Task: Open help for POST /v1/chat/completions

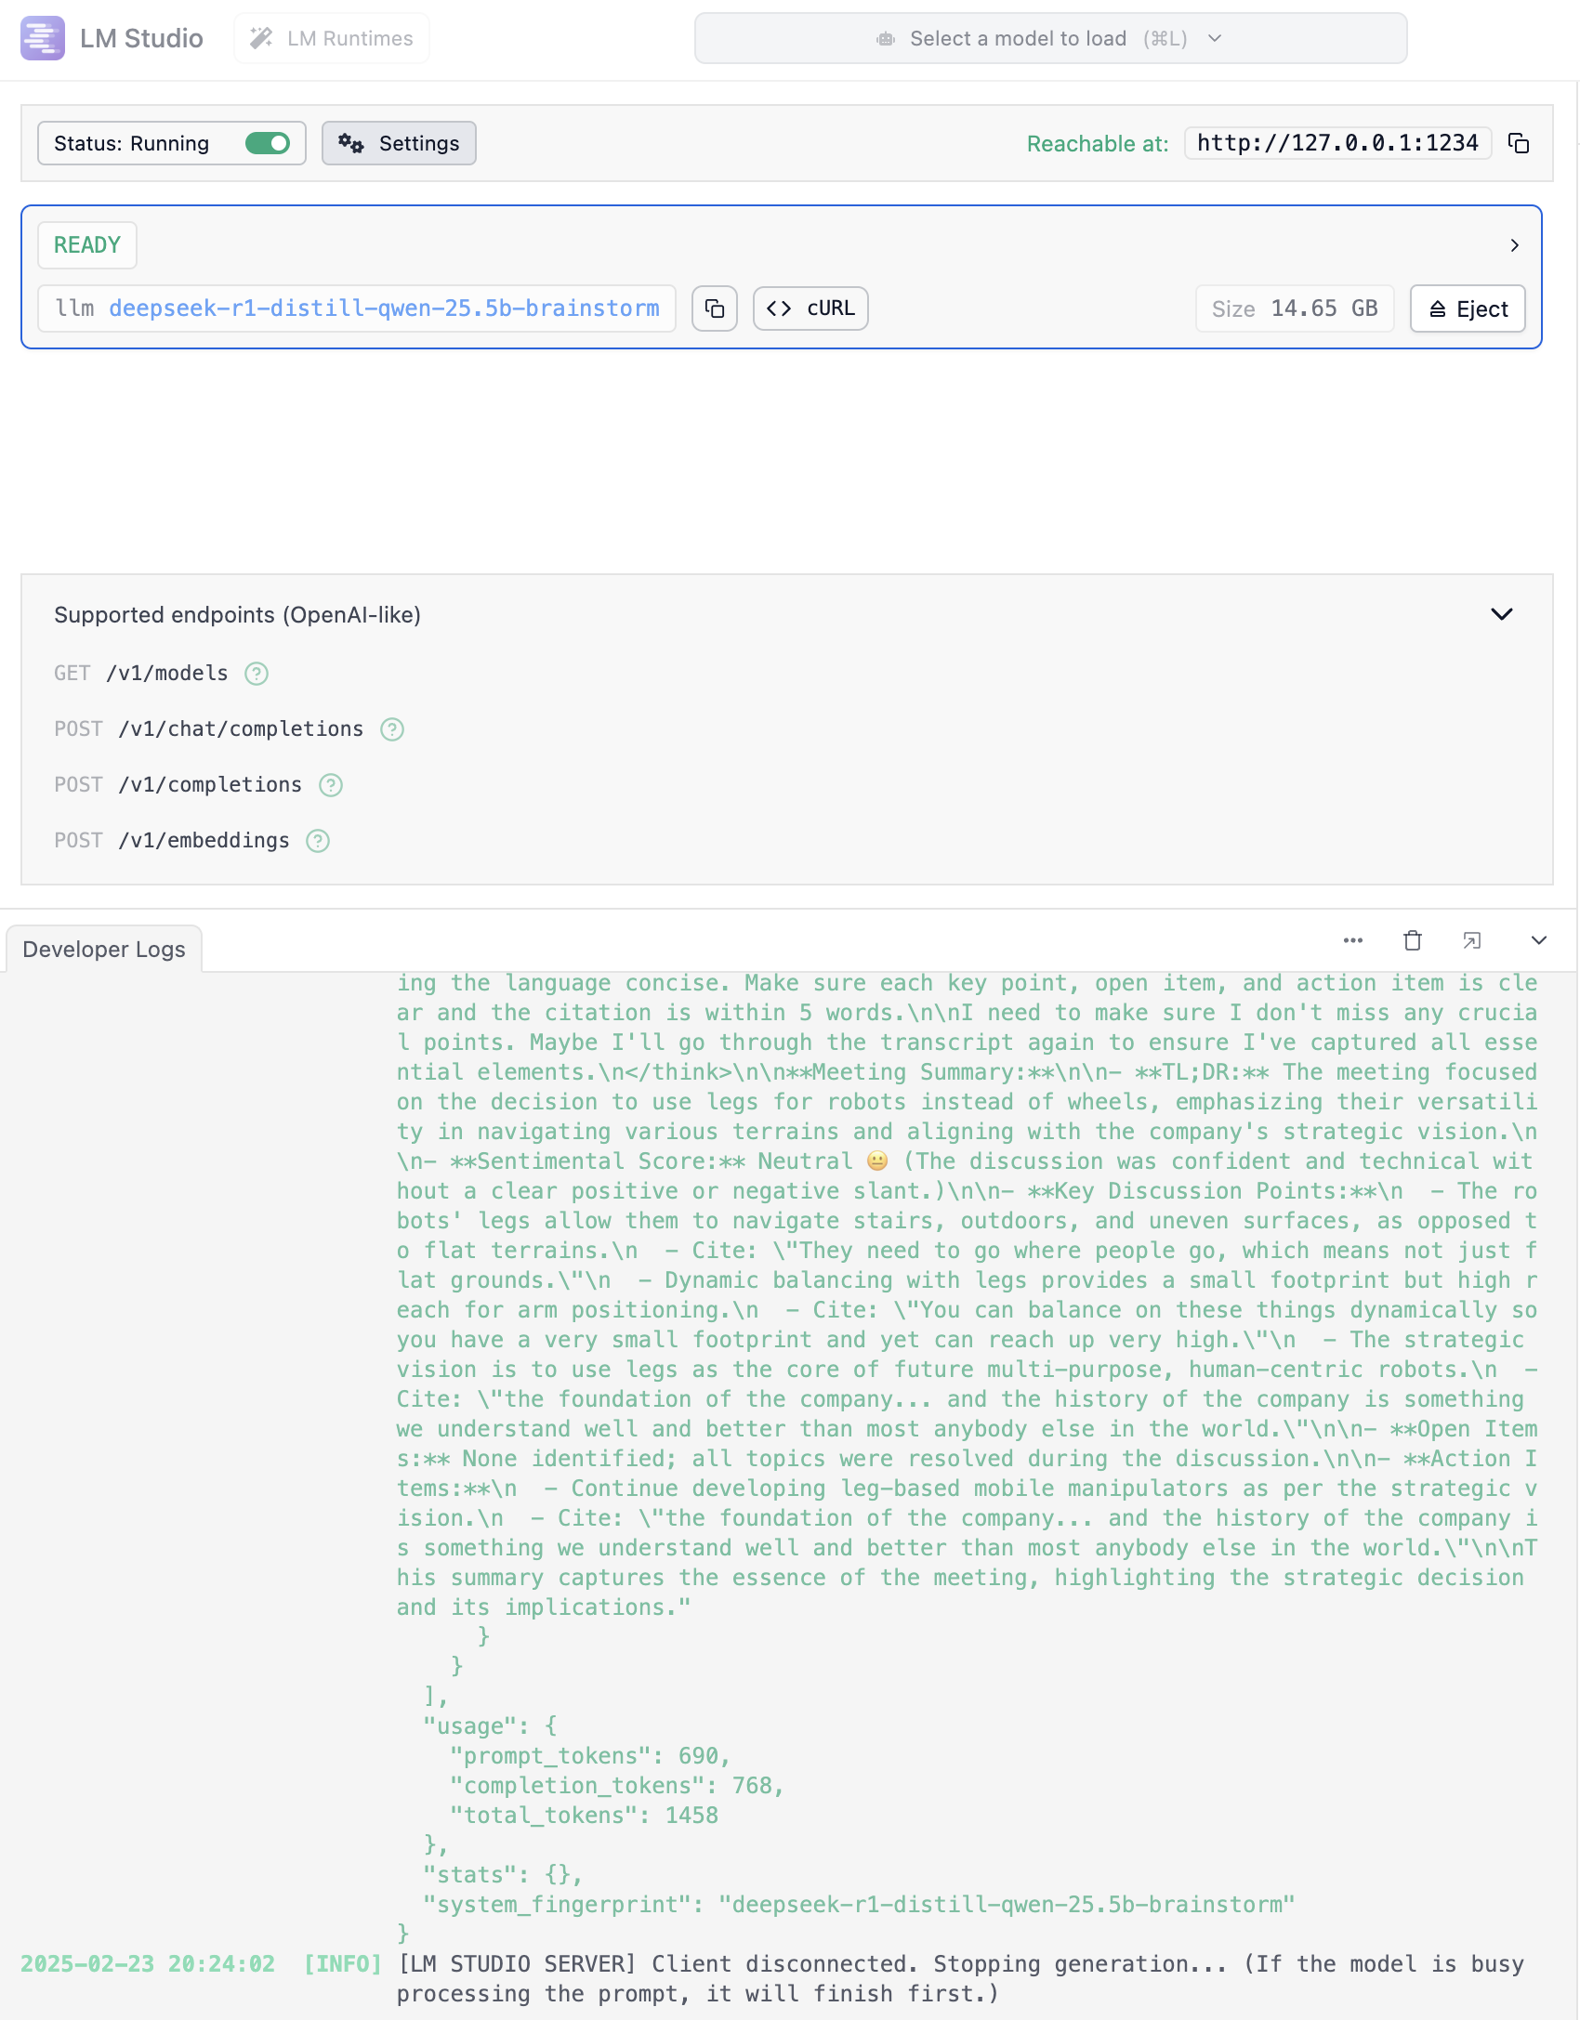Action: coord(392,729)
